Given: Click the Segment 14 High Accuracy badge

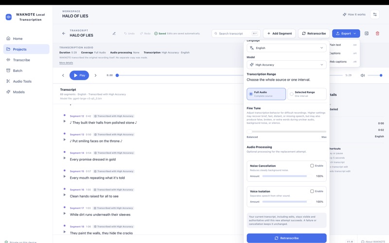Looking at the screenshot, I should coord(114,153).
